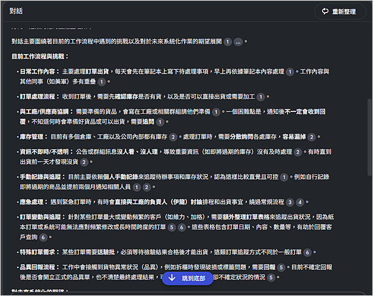This screenshot has width=373, height=296.
Task: Open citation 1 after 早上再依據筆記本內容處理
Action: [290, 72]
